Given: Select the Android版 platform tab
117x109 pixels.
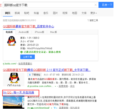Looking at the screenshot, I should [x=24, y=32].
